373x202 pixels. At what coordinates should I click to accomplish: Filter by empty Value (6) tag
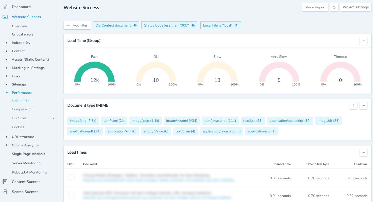click(x=156, y=131)
